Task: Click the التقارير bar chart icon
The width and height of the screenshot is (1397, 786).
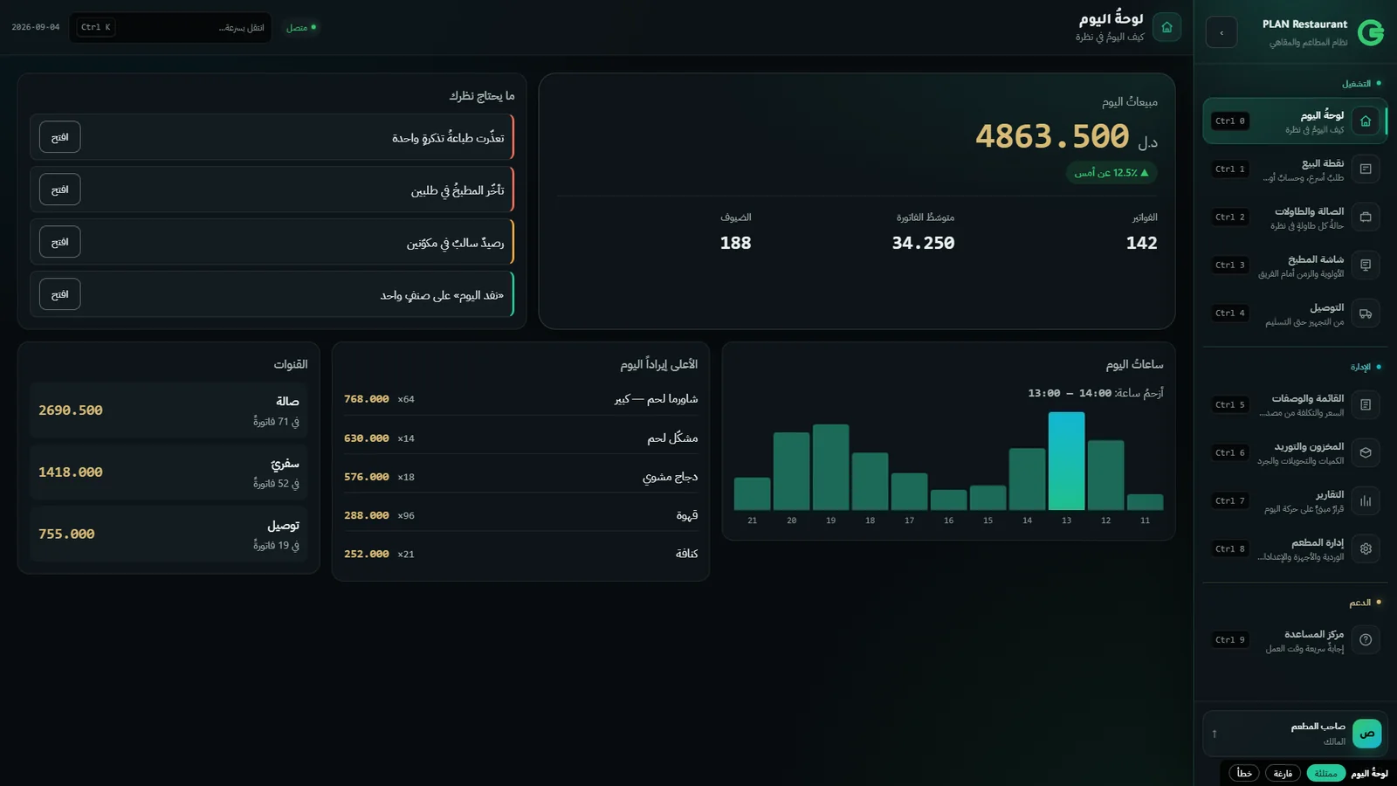Action: [x=1366, y=500]
